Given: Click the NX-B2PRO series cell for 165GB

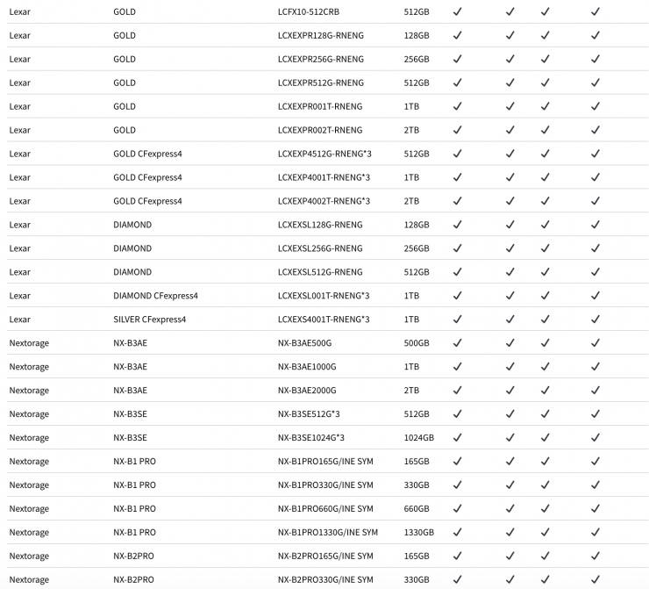Looking at the screenshot, I should coord(133,556).
